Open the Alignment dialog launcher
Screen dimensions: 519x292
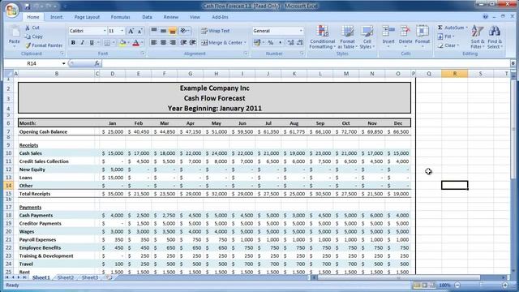246,54
